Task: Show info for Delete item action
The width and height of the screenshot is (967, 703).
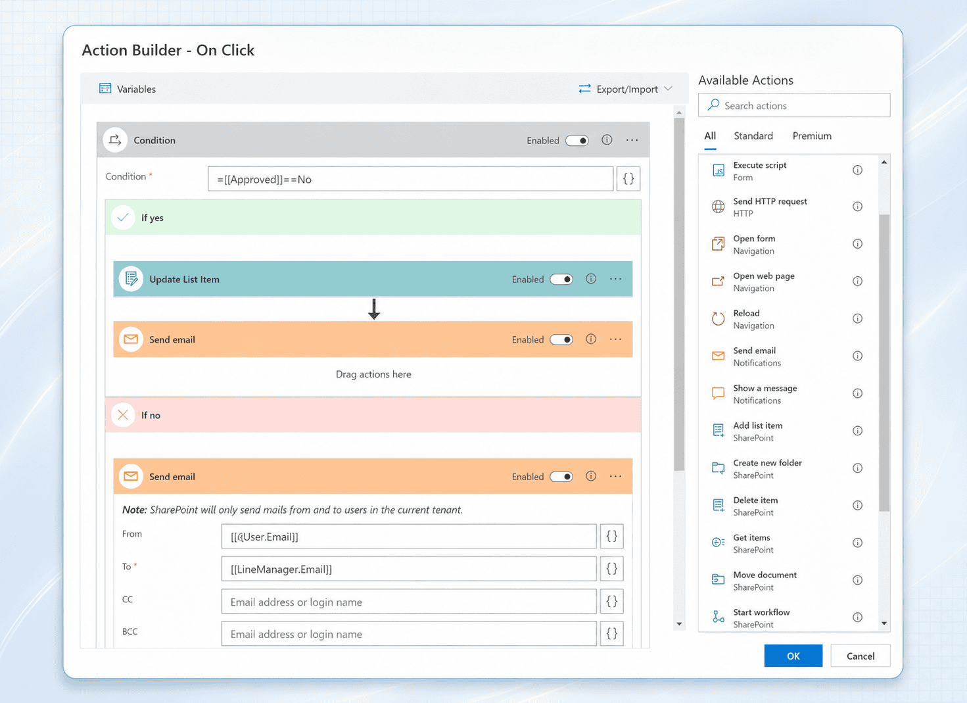Action: click(x=857, y=506)
